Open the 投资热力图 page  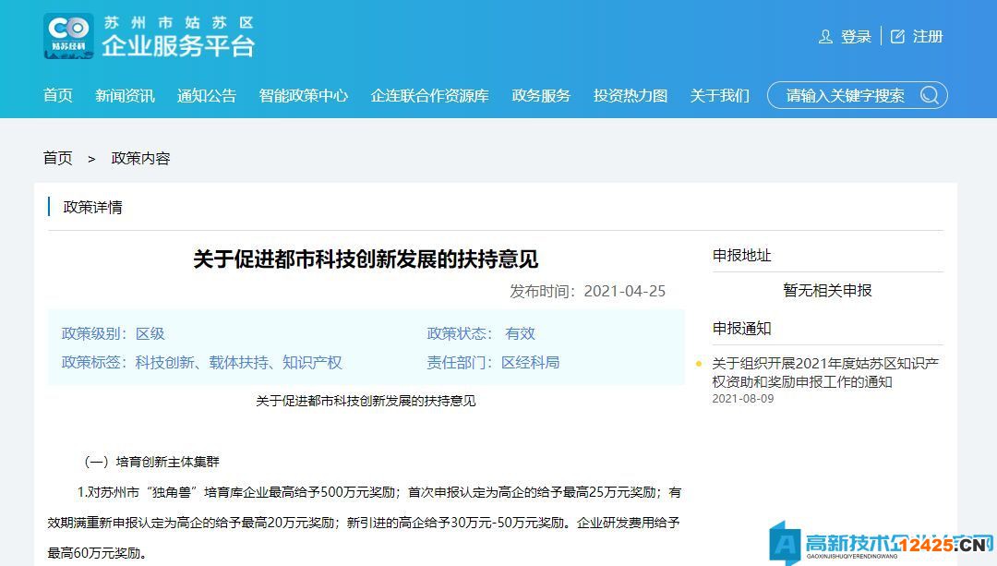click(629, 94)
